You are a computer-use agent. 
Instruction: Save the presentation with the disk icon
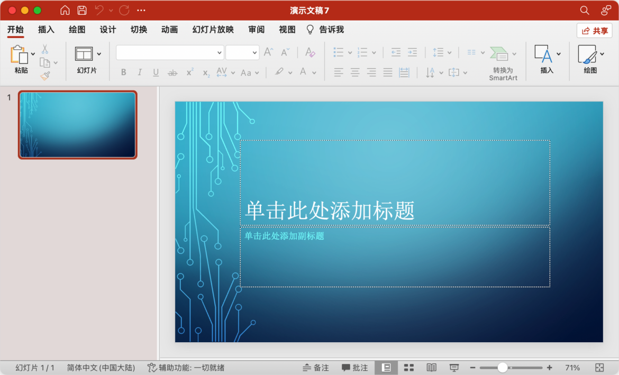[x=81, y=10]
